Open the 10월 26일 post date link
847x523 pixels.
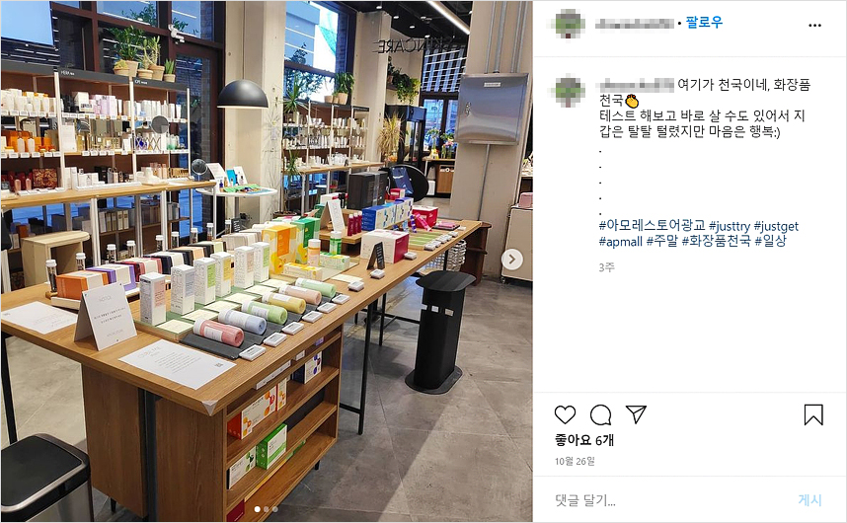point(575,461)
